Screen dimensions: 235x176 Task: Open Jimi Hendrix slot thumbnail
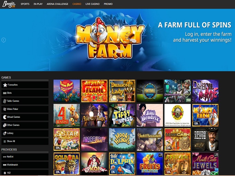click(x=150, y=115)
